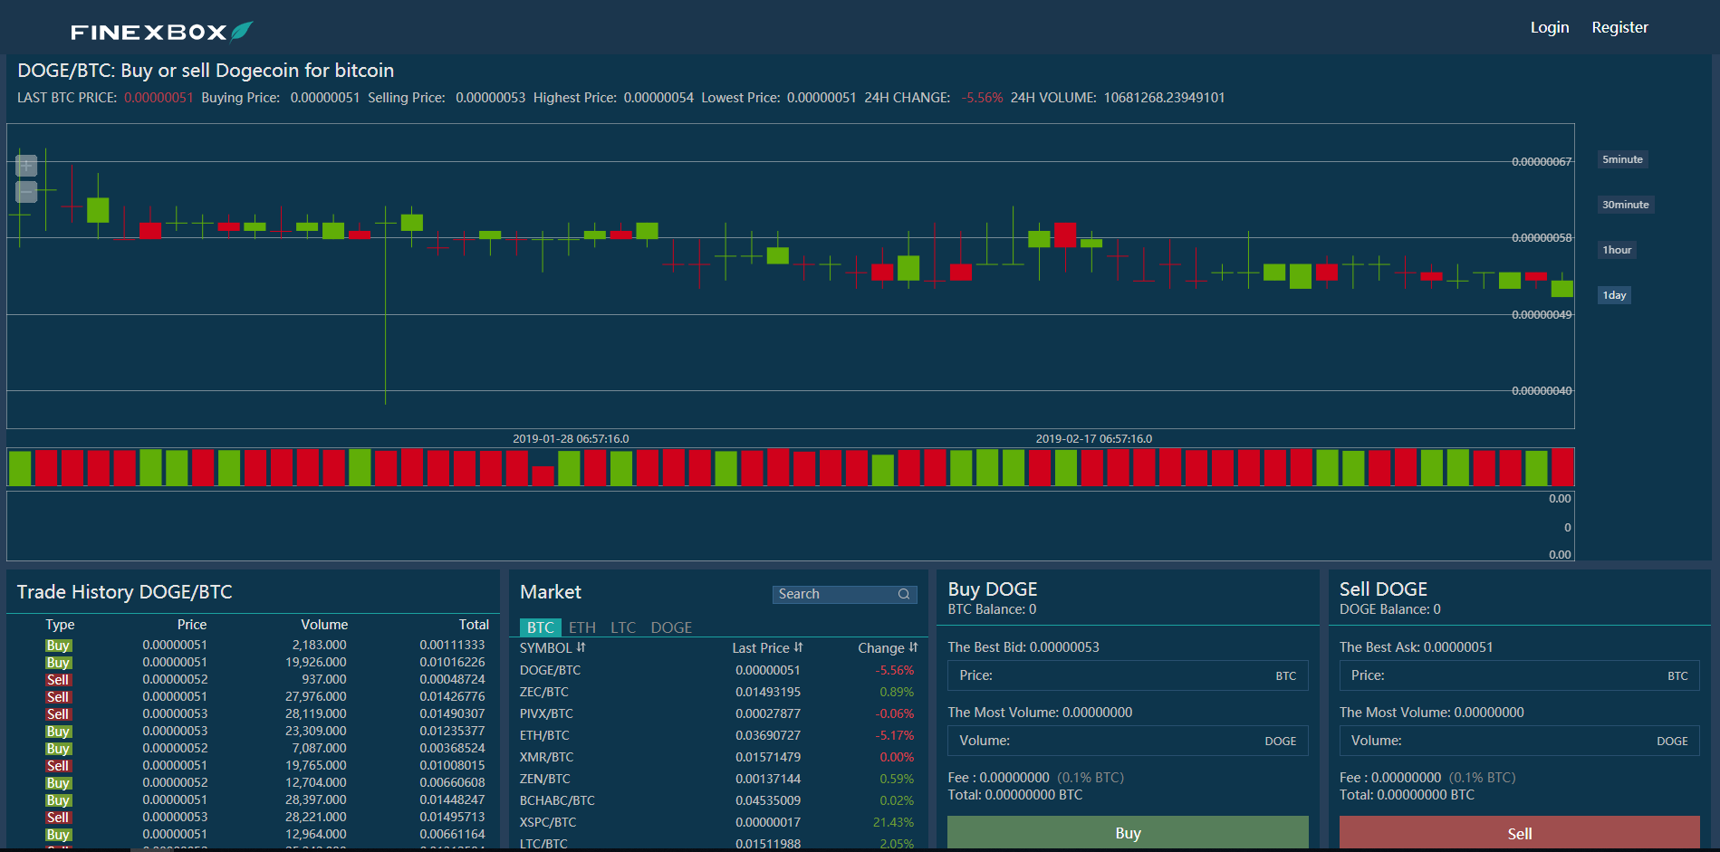Select the 5minute chart interval

click(x=1622, y=159)
